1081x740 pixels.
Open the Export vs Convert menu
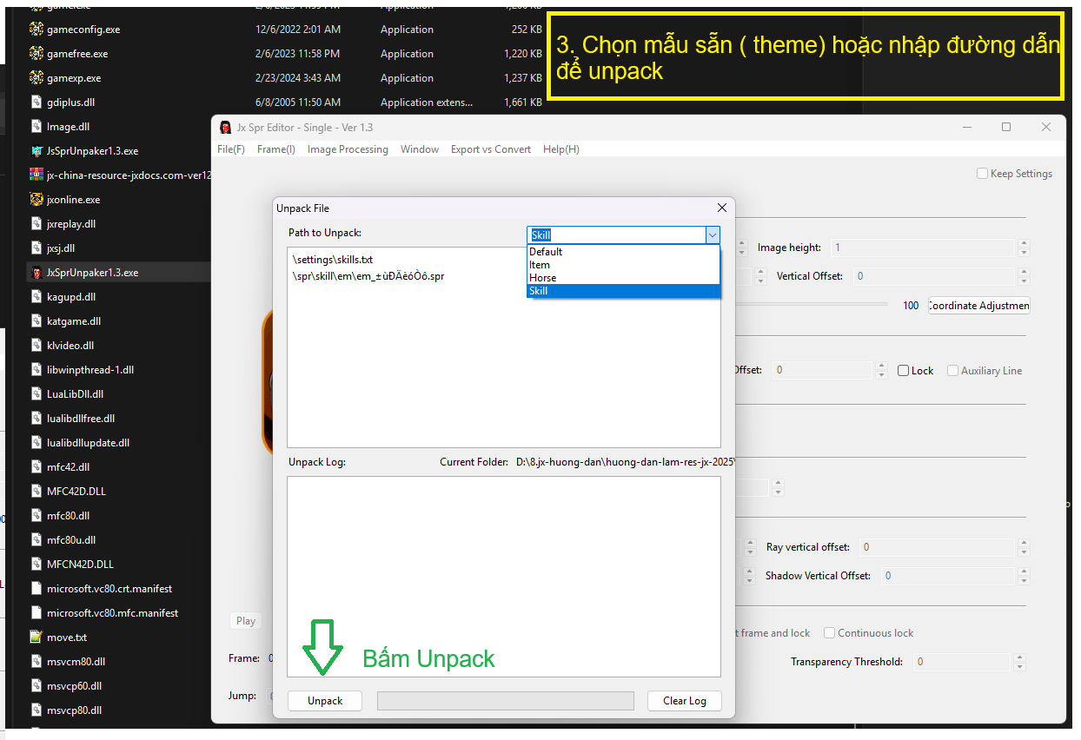pyautogui.click(x=490, y=149)
